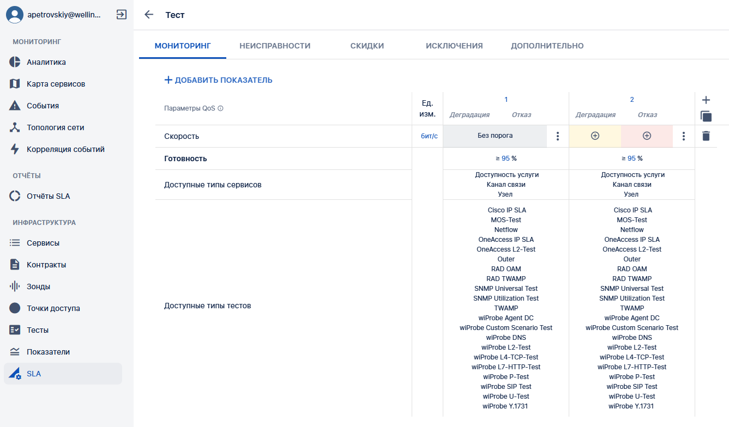Screen dimensions: 729x427
Task: Add degradation threshold in yellow cell
Action: point(595,136)
